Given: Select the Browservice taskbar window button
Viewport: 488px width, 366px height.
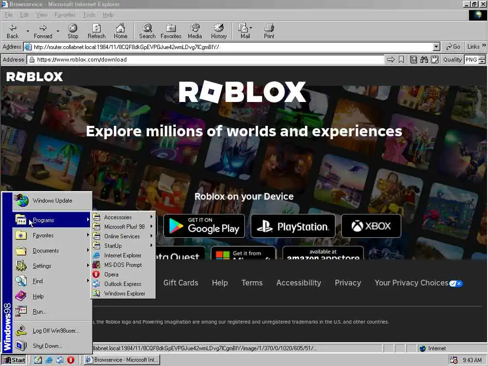Looking at the screenshot, I should tap(122, 360).
